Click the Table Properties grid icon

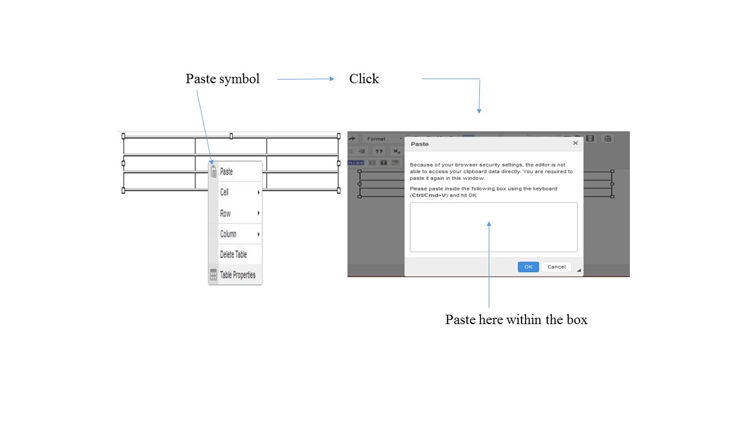click(214, 275)
